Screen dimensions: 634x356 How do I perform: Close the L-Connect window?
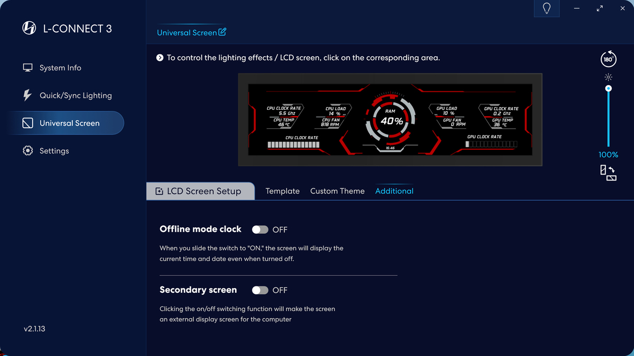click(x=622, y=8)
